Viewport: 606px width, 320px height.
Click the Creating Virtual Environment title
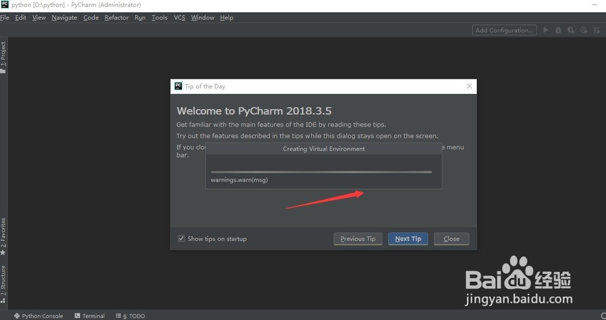324,149
